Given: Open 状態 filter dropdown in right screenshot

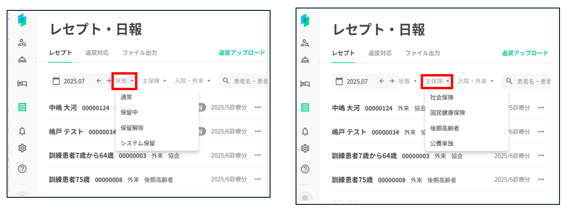Looking at the screenshot, I should tap(408, 81).
